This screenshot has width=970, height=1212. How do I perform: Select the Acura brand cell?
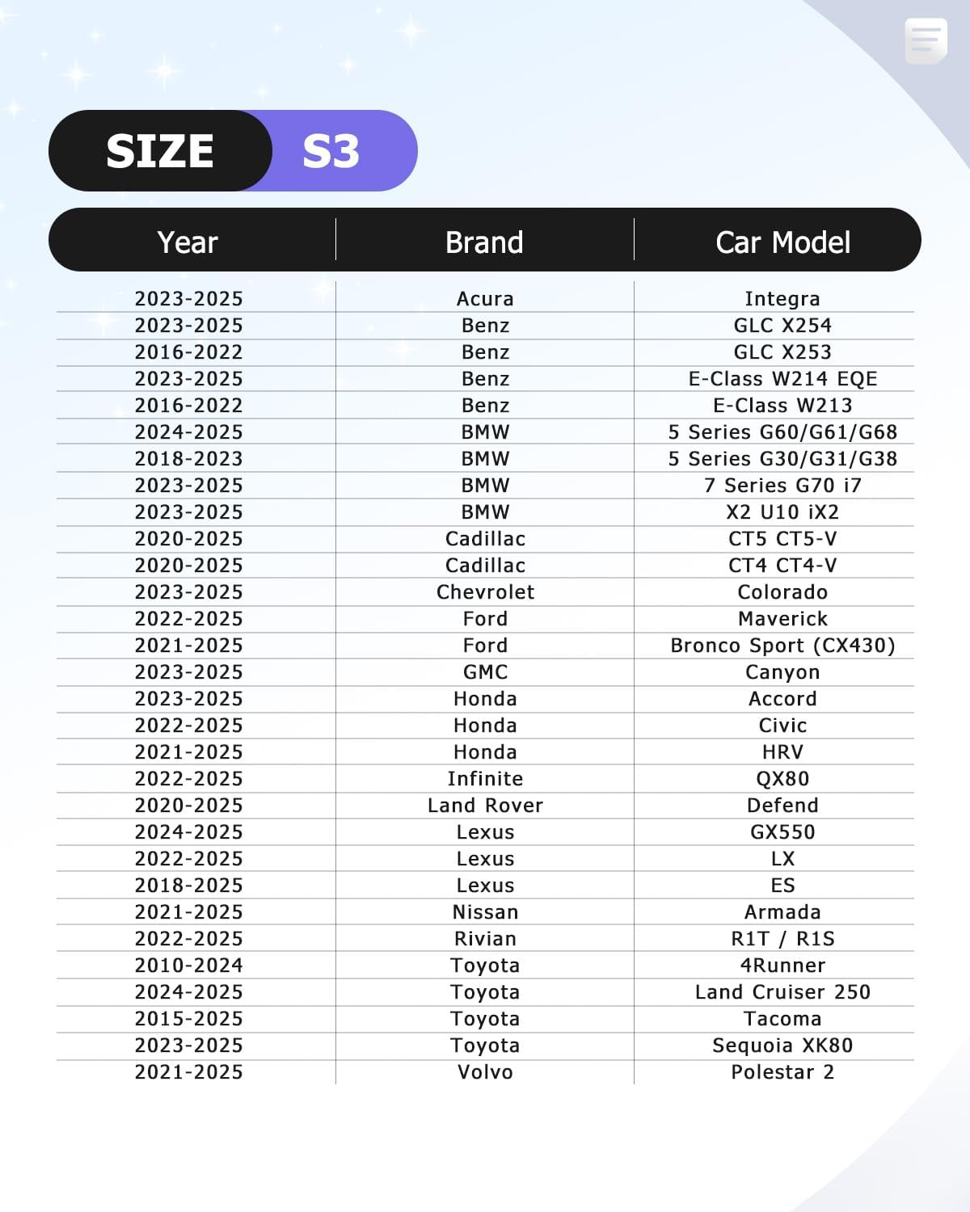coord(485,299)
